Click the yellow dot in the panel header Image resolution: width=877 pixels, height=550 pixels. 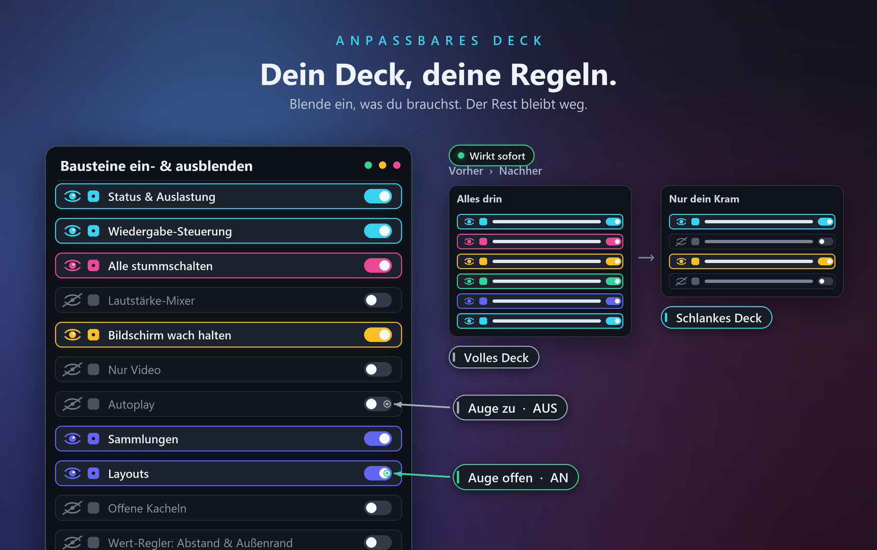pos(382,165)
